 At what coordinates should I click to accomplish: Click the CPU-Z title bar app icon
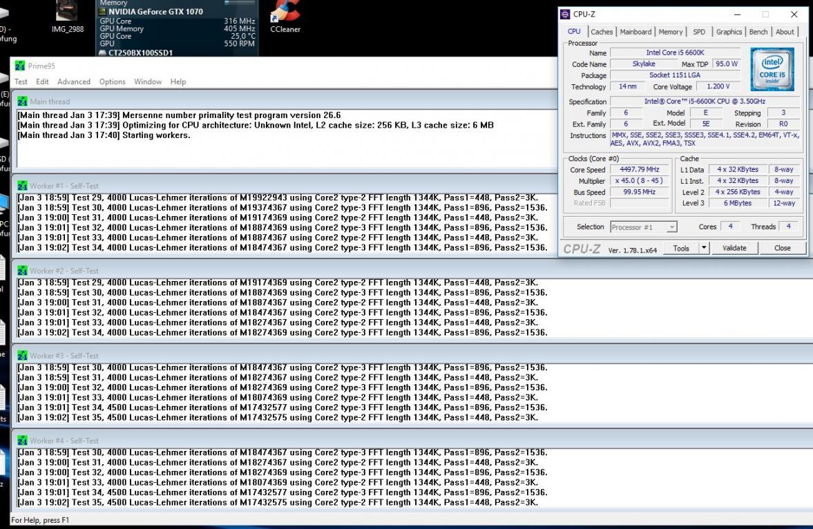coord(565,15)
